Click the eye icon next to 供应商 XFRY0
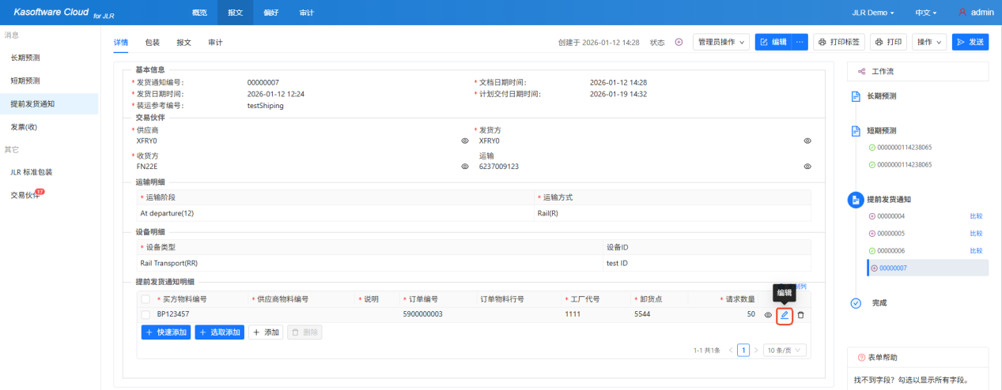Viewport: 1002px width, 390px height. click(x=465, y=141)
